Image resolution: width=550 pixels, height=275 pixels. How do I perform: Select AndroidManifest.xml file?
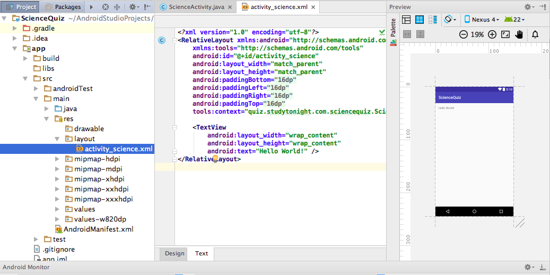pos(94,230)
